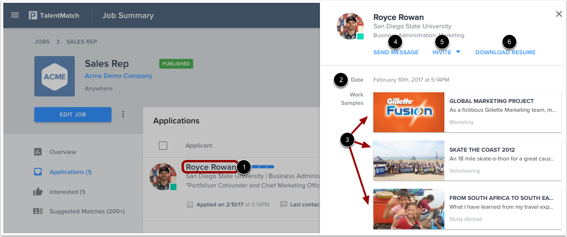Open the Global Marketing Project title
Viewport: 567px width, 237px height.
492,101
